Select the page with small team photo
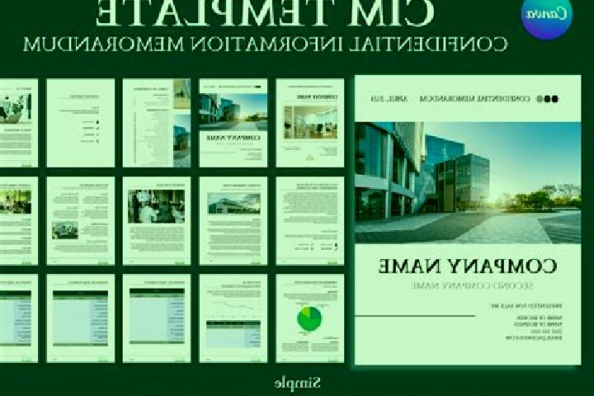Screen dimensions: 594x396 (x=80, y=220)
